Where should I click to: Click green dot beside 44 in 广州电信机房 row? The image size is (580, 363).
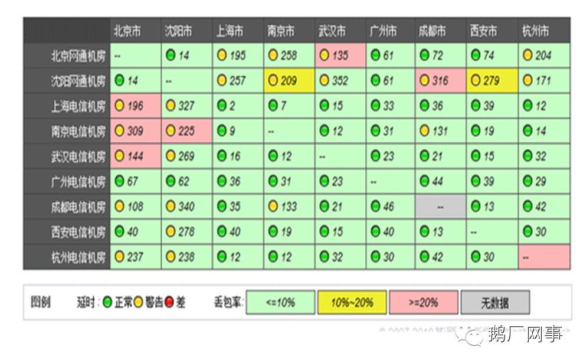pyautogui.click(x=424, y=181)
